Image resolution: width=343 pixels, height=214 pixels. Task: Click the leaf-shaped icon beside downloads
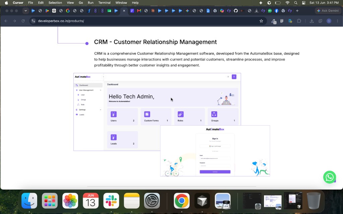320,21
